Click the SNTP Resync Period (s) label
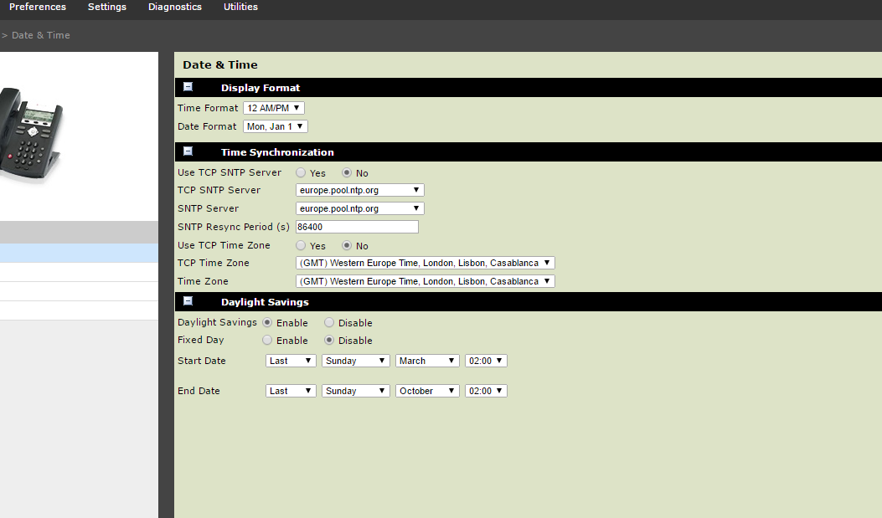 click(234, 227)
